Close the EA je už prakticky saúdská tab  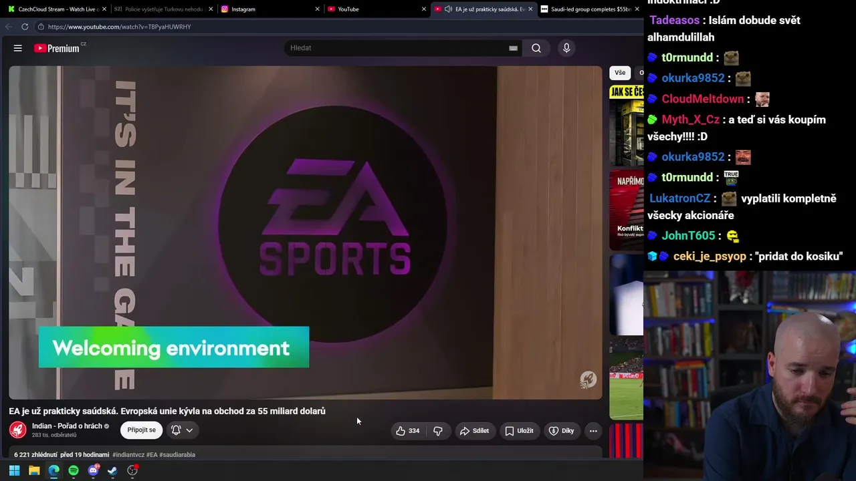click(x=530, y=9)
